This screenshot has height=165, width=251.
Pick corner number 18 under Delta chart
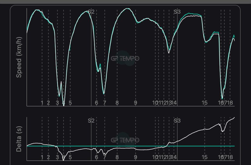(230, 157)
